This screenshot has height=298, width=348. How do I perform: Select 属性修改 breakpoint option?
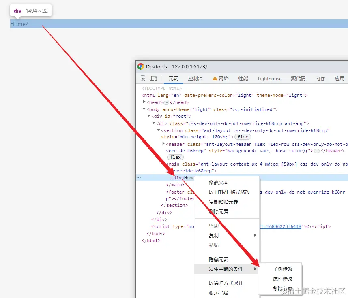[x=280, y=279]
